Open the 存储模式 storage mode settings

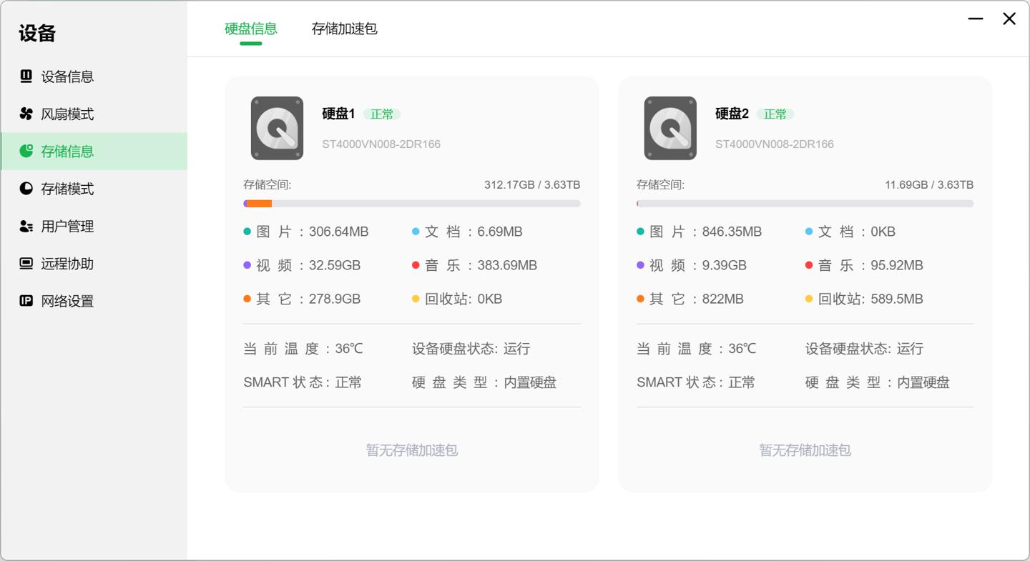(x=26, y=189)
